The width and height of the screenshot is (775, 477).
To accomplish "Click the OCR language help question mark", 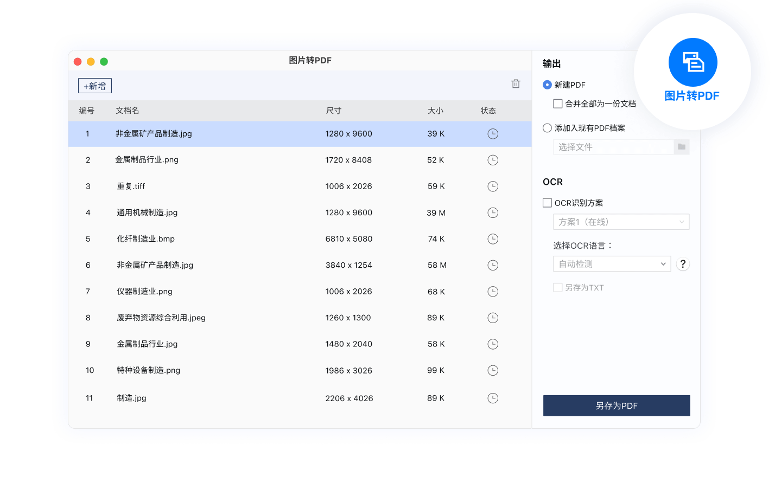I will point(683,264).
